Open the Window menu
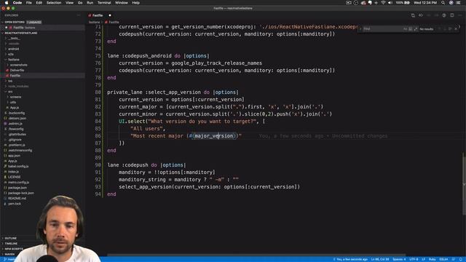The width and height of the screenshot is (466, 262). (122, 3)
